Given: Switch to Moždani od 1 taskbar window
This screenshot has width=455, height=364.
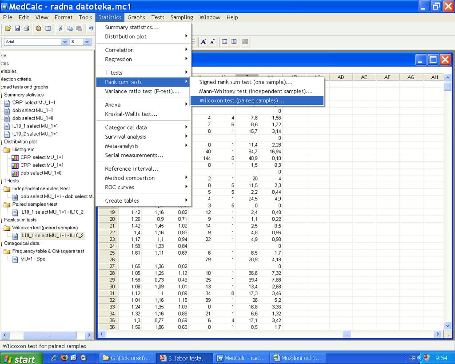Looking at the screenshot, I should coord(298,358).
